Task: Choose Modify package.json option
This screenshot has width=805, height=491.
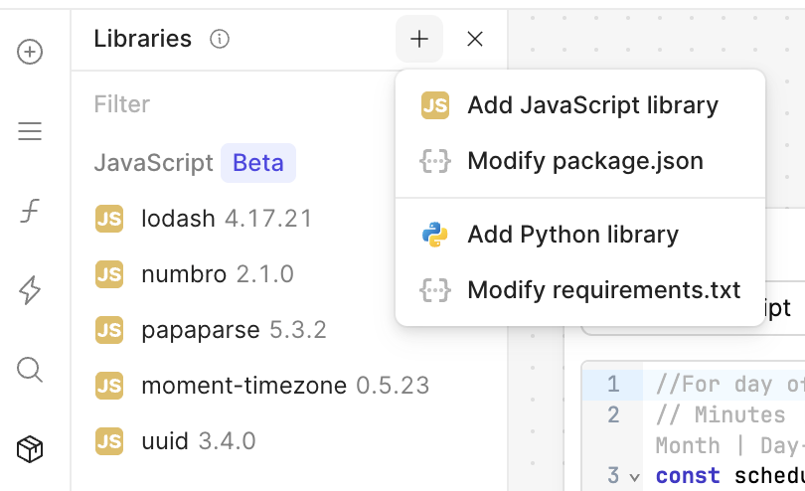Action: 584,161
